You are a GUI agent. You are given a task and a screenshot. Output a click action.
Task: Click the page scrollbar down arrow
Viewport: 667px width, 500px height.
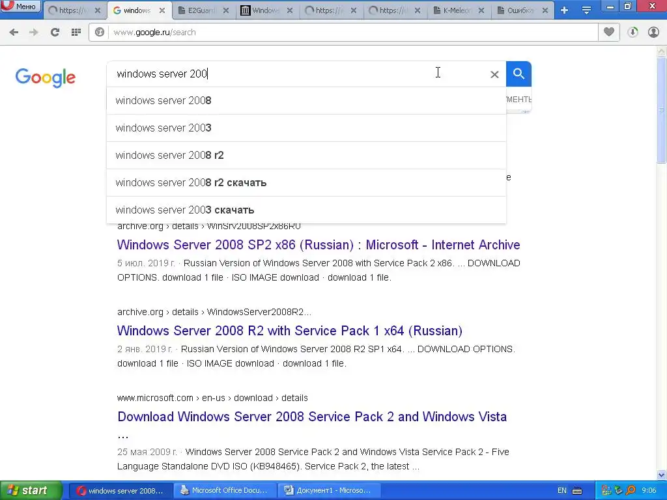tap(662, 475)
